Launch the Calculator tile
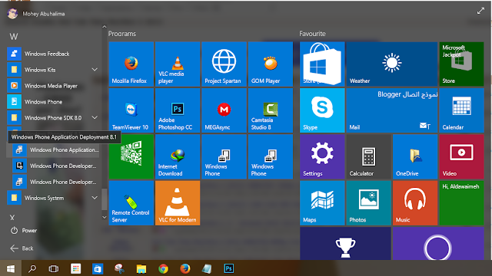This screenshot has height=276, width=492. 369,156
